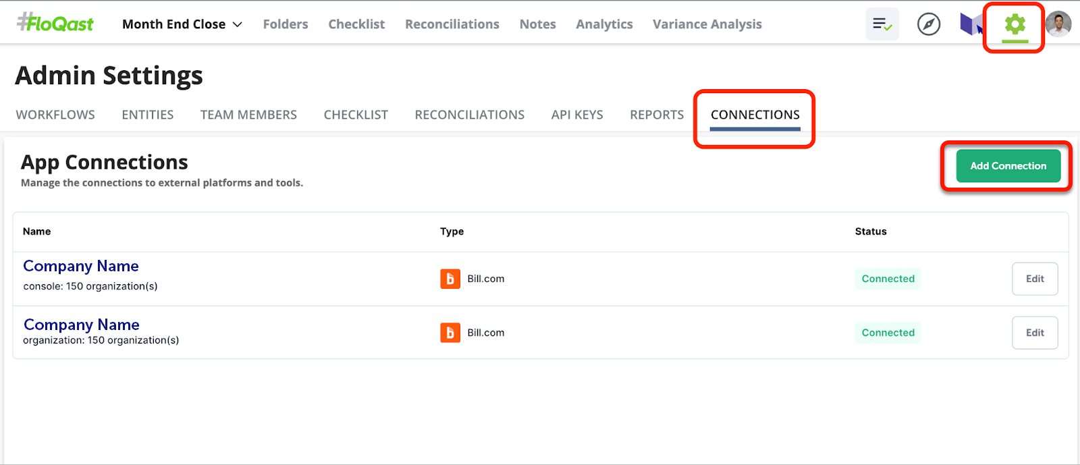Edit the organization connection
The image size is (1080, 465).
point(1035,333)
